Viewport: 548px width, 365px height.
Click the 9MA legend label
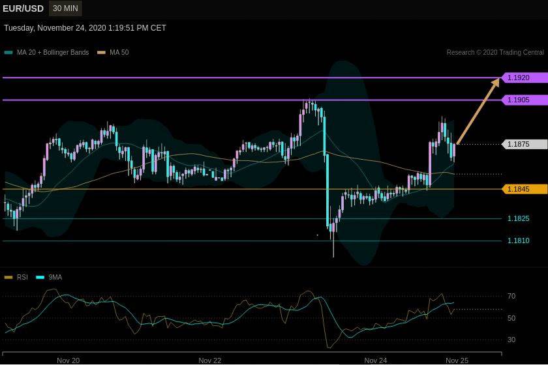pos(55,277)
